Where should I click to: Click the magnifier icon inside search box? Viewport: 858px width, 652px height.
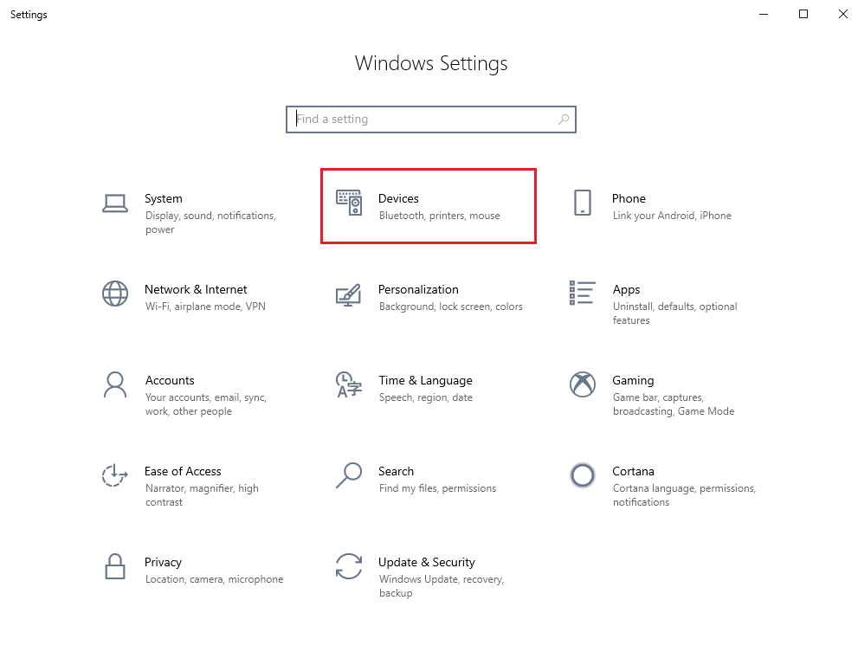point(564,119)
